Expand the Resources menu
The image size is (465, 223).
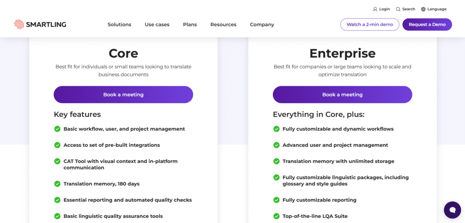coord(223,25)
